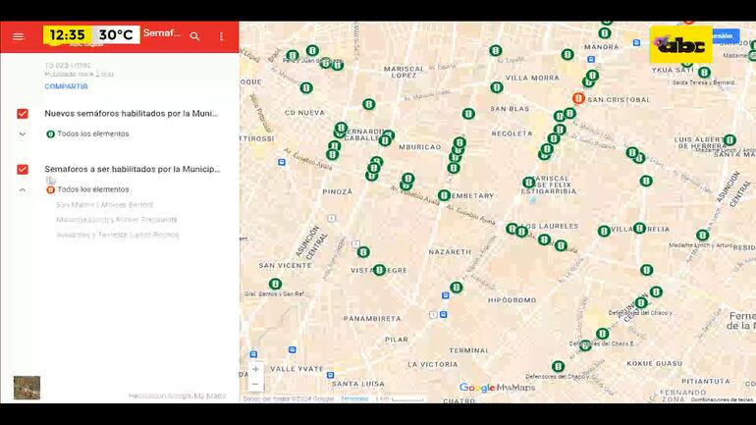Open the hamburger menu in red header
Screen dimensions: 756x425
pos(18,36)
